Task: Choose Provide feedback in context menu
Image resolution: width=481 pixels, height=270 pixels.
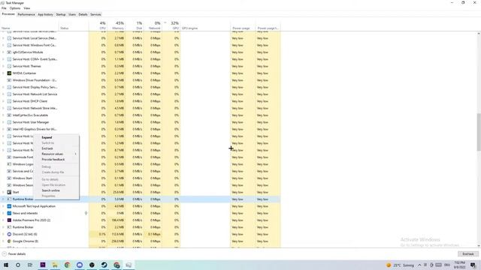Action: pyautogui.click(x=56, y=160)
